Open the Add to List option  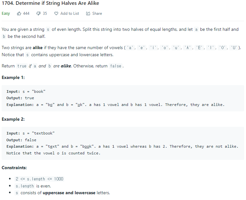[69, 13]
